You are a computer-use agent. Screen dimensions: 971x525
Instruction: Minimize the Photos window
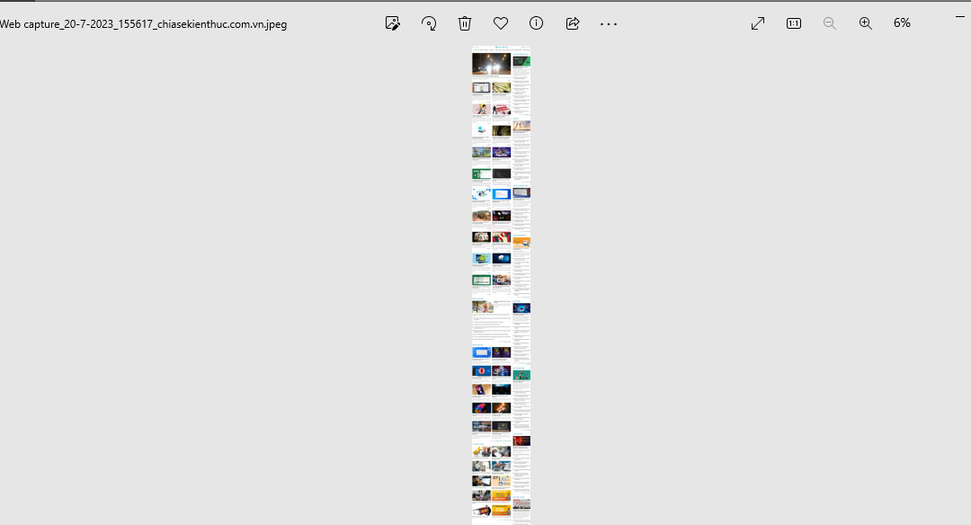coord(959,16)
